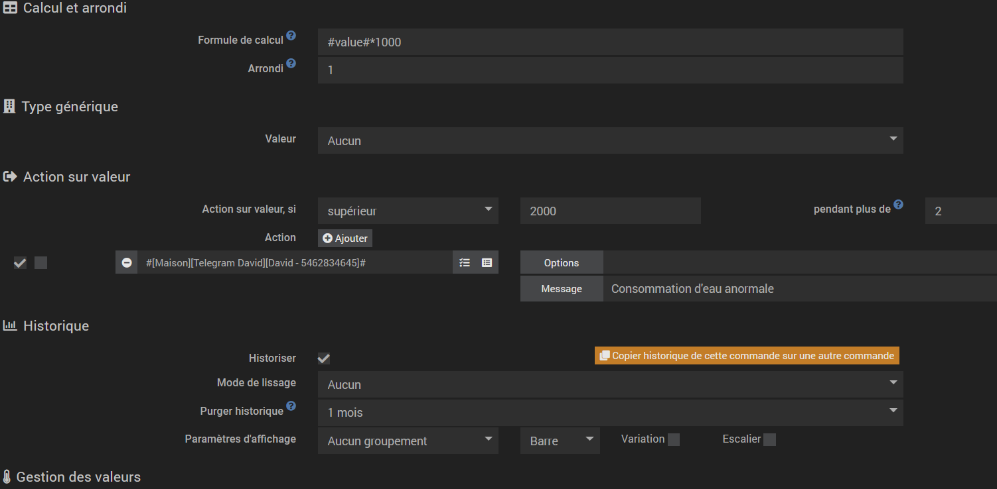The height and width of the screenshot is (489, 997).
Task: Click the list icon at right of Telegram command
Action: [x=487, y=263]
